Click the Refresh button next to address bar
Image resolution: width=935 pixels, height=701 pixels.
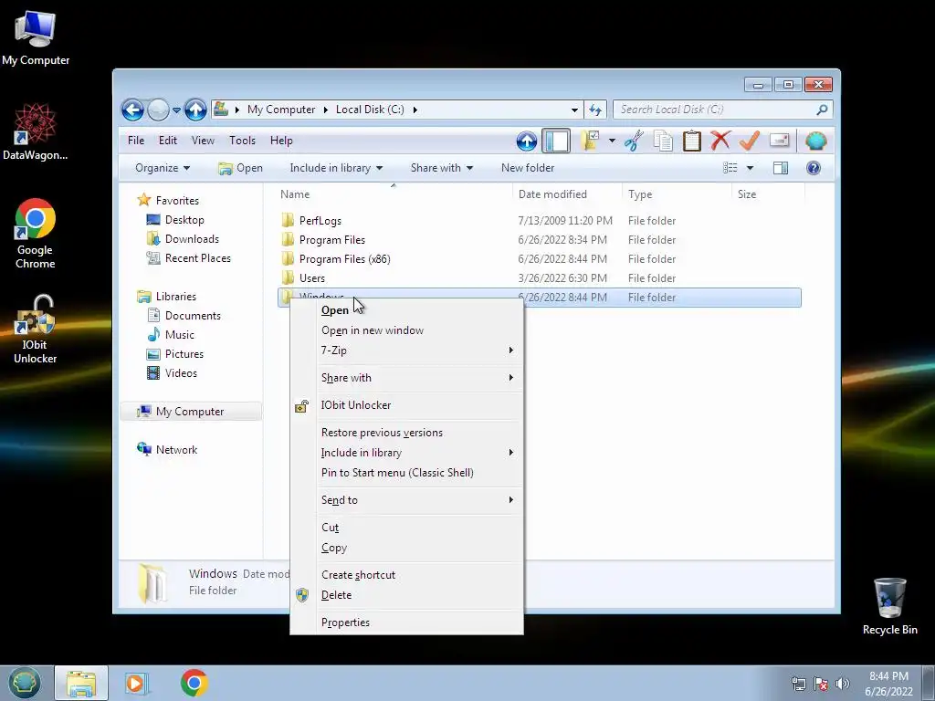(595, 110)
